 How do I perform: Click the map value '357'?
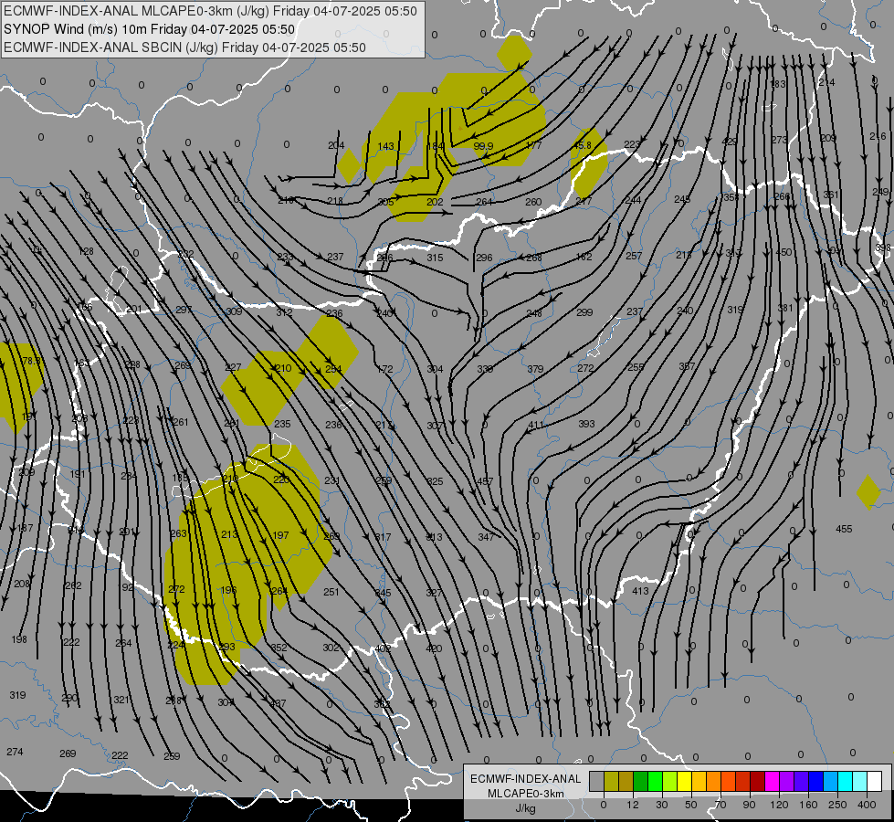click(687, 366)
